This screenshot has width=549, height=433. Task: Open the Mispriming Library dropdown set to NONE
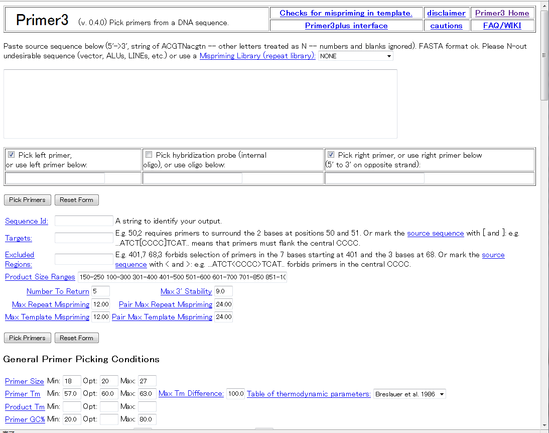coord(355,56)
